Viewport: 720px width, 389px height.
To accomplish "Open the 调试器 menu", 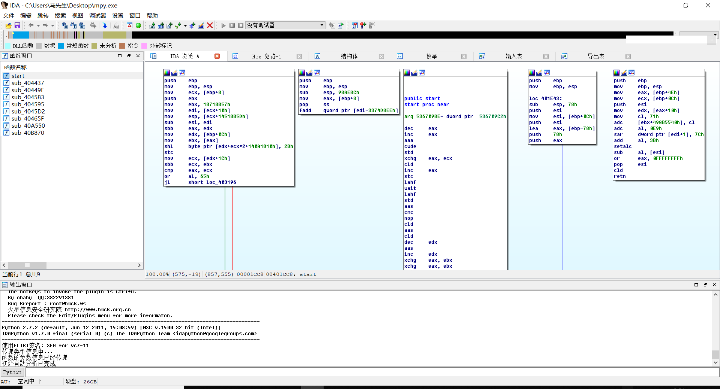I will (x=97, y=15).
